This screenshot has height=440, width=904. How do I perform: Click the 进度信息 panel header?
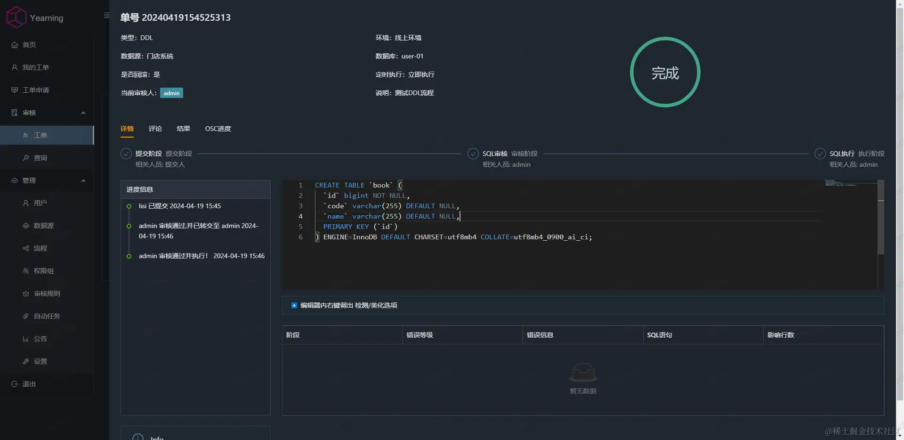(x=195, y=189)
